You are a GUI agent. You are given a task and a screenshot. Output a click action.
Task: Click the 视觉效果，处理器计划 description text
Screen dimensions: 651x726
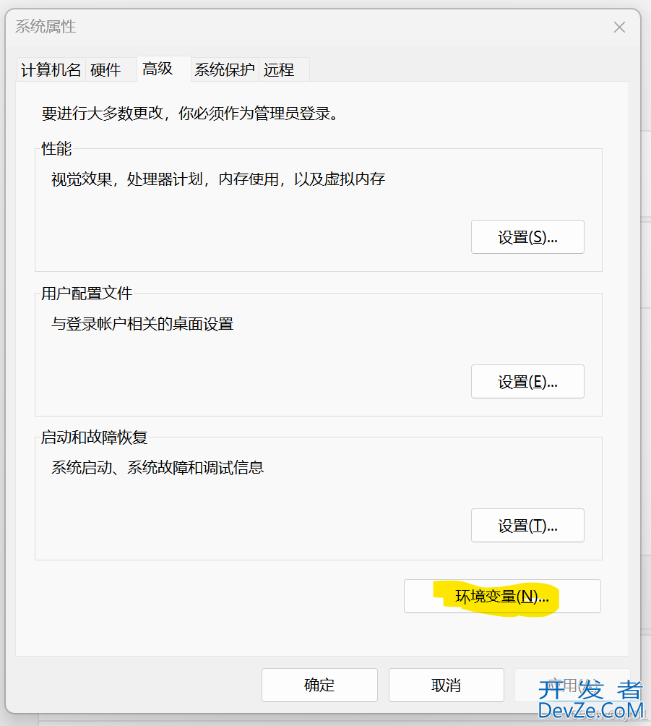pos(218,179)
